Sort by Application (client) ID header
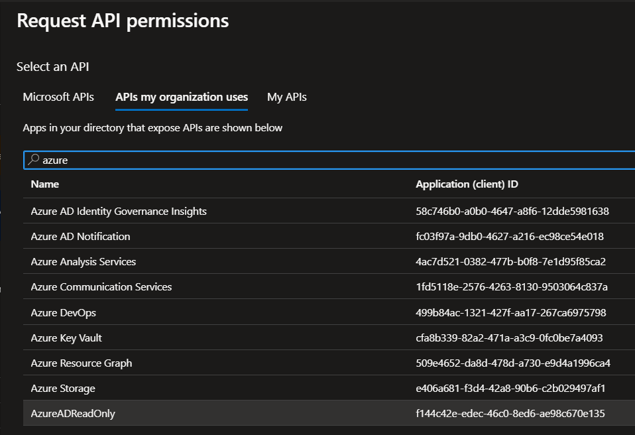The height and width of the screenshot is (435, 635). (467, 184)
